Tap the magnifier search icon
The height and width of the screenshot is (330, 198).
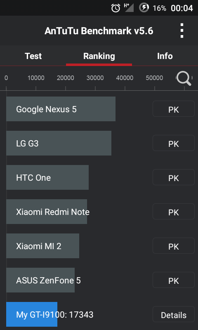pyautogui.click(x=184, y=78)
